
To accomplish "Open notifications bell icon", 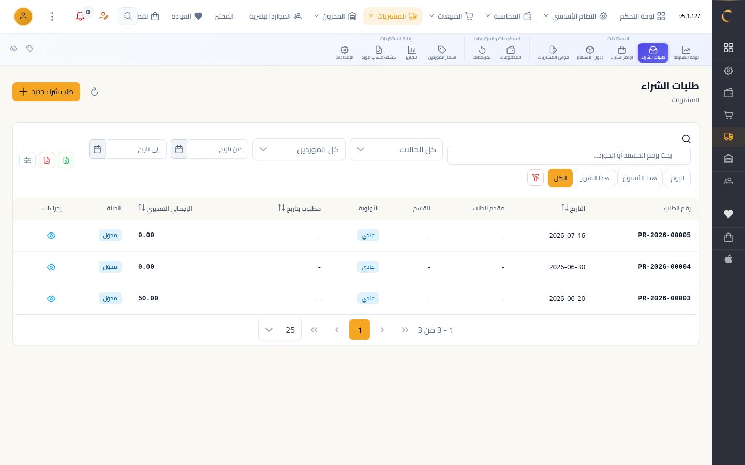I will 80,17.
